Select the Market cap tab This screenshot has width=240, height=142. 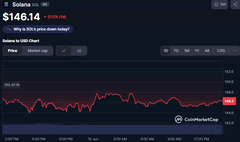[x=38, y=51]
